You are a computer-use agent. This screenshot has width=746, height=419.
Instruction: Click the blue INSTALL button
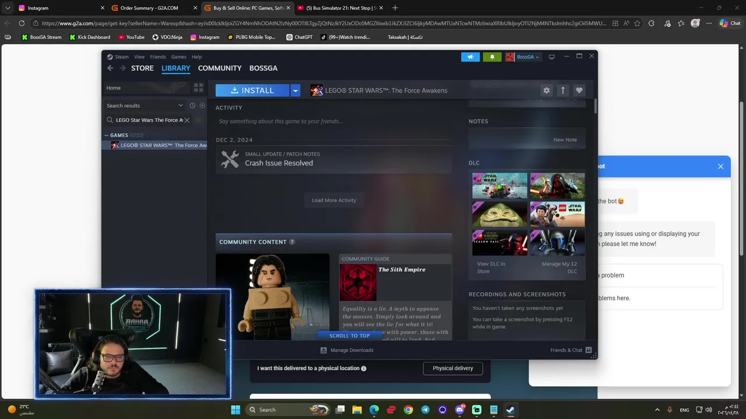point(252,90)
